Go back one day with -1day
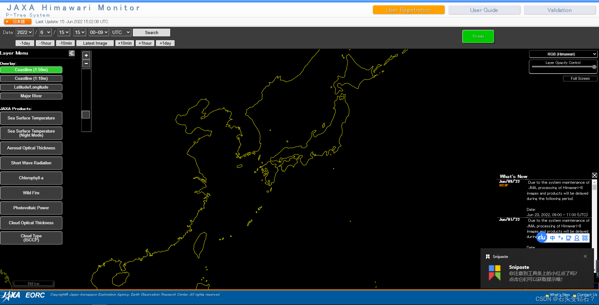 click(25, 43)
